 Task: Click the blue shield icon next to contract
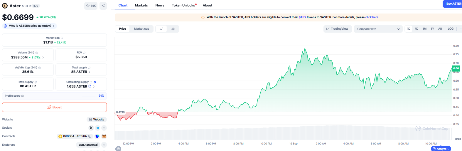pyautogui.click(x=97, y=136)
